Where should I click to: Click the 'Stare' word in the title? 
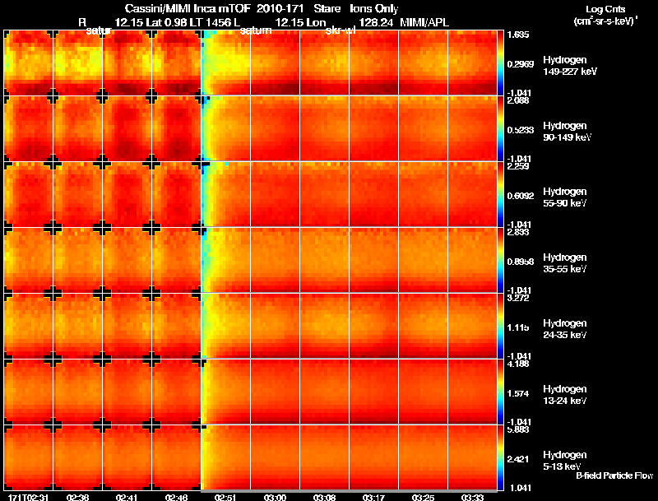pyautogui.click(x=327, y=9)
